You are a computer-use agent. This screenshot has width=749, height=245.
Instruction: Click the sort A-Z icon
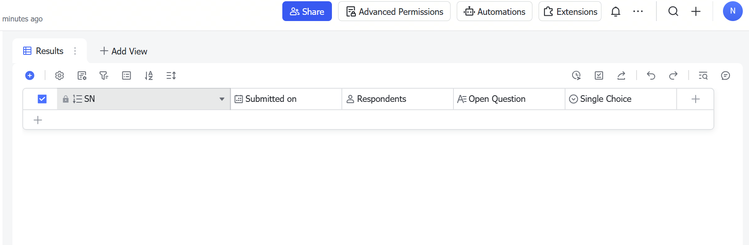149,75
